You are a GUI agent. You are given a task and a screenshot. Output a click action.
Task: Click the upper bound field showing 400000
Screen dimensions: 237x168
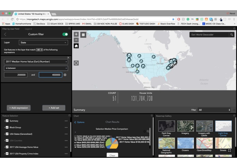(x=50, y=75)
